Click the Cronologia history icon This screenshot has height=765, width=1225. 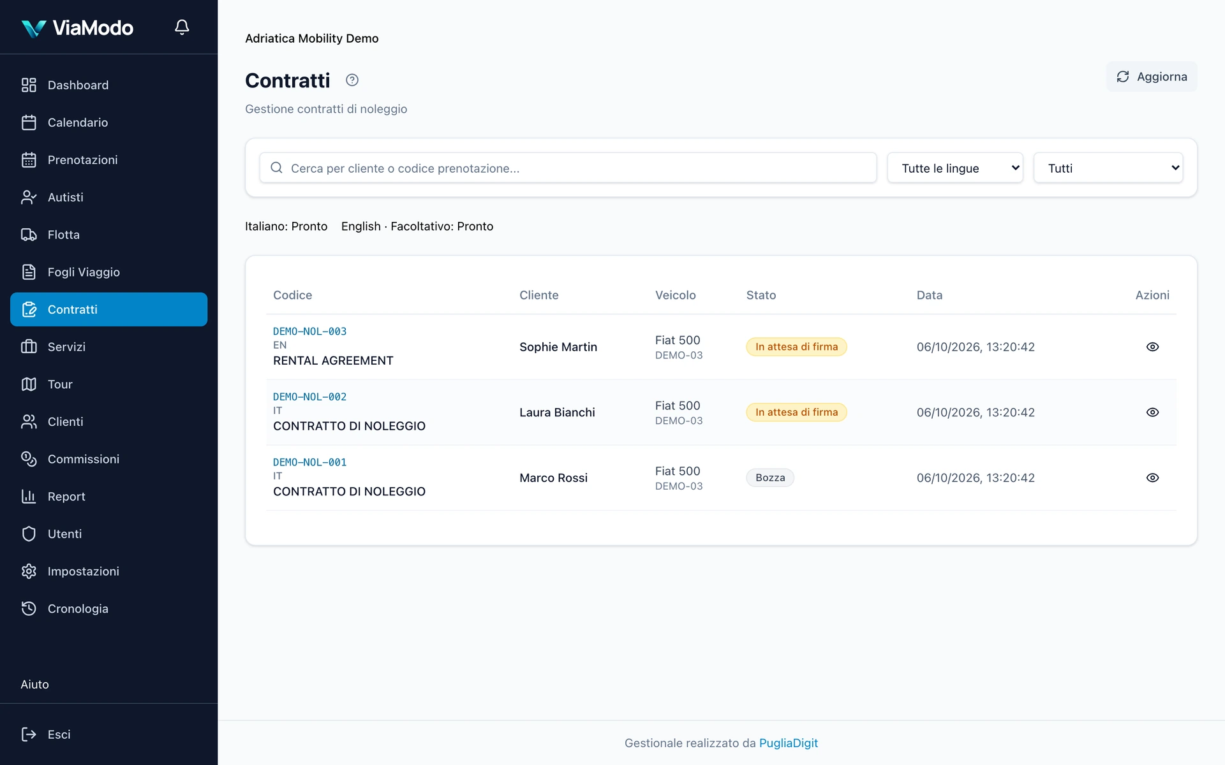tap(29, 609)
